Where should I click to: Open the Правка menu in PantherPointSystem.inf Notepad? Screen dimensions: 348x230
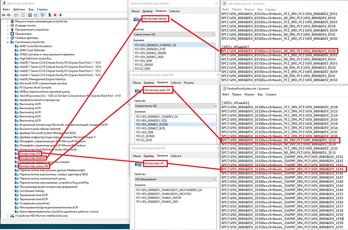(237, 95)
